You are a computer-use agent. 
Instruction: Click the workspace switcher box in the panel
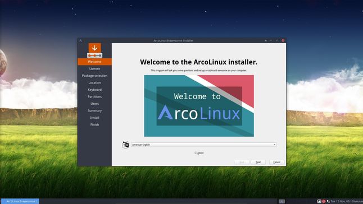[282, 201]
